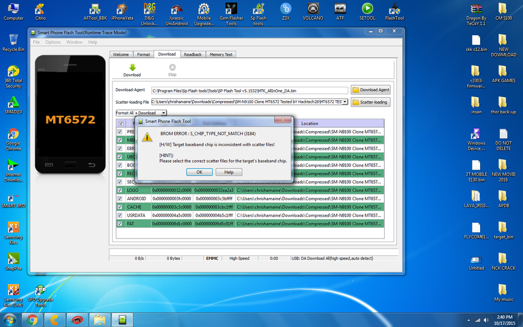Uncheck the FAT partition checkbox

[x=120, y=224]
